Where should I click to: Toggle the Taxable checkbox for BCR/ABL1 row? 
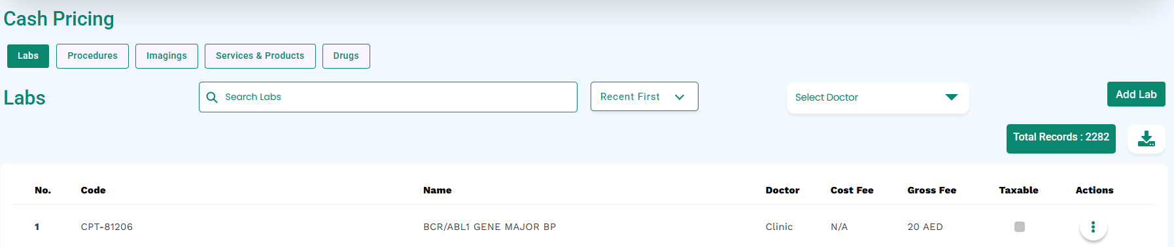(1019, 227)
